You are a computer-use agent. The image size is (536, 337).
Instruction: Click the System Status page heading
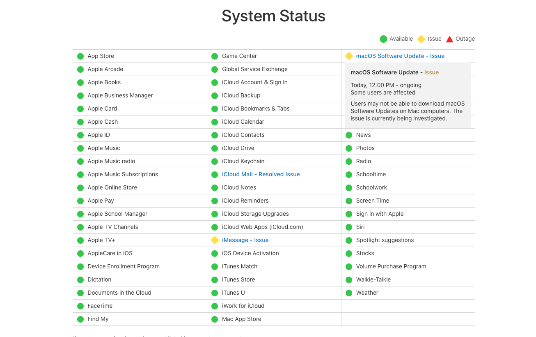click(x=273, y=16)
